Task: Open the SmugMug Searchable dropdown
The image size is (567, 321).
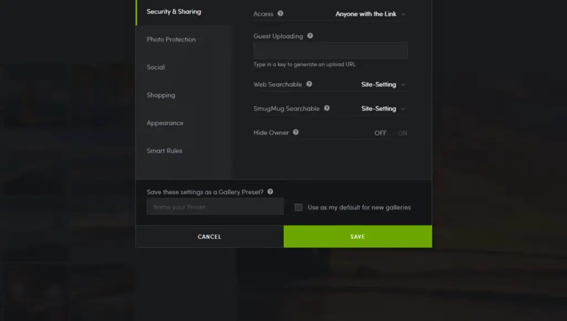Action: (383, 109)
